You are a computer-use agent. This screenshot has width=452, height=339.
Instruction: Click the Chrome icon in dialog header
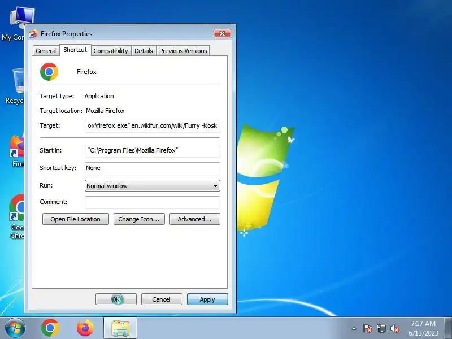point(49,72)
